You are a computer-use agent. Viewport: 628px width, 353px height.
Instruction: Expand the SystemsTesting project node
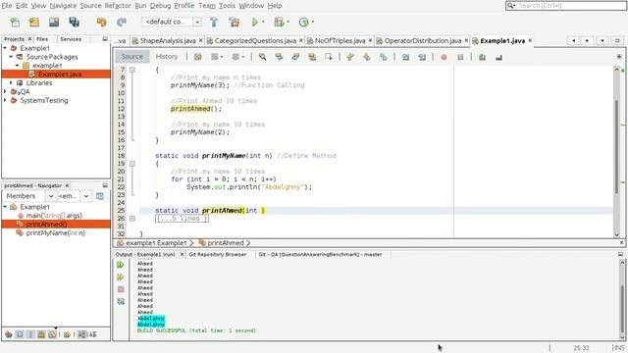(5, 100)
